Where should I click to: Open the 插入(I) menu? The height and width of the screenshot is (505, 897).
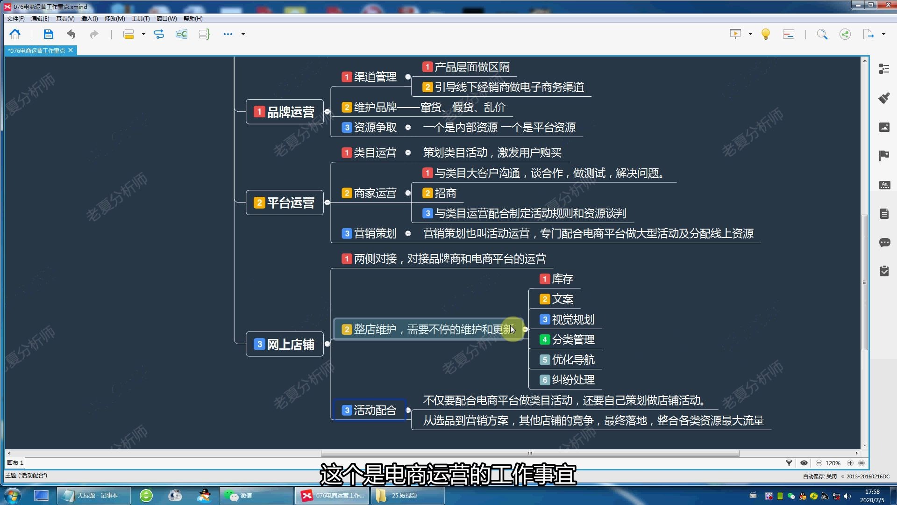point(89,19)
